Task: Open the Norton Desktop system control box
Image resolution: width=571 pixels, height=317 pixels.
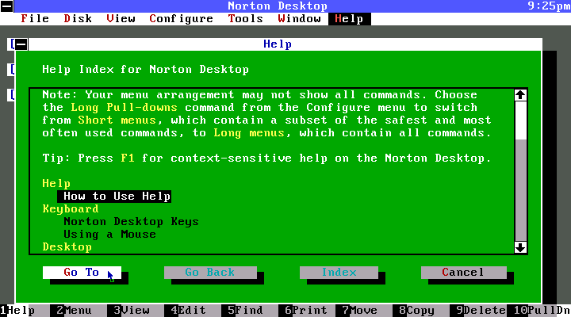Action: pos(7,6)
